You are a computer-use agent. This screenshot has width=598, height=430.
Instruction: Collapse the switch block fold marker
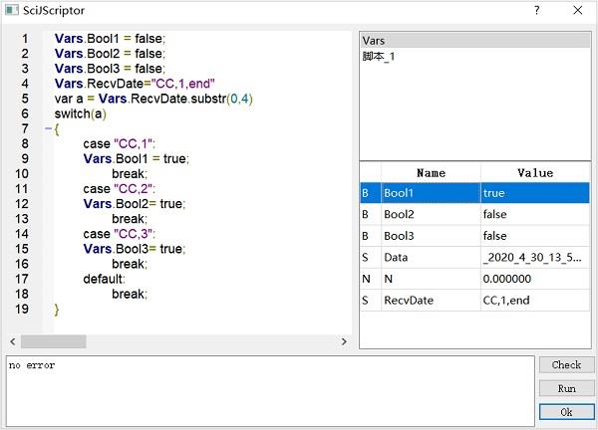point(47,129)
